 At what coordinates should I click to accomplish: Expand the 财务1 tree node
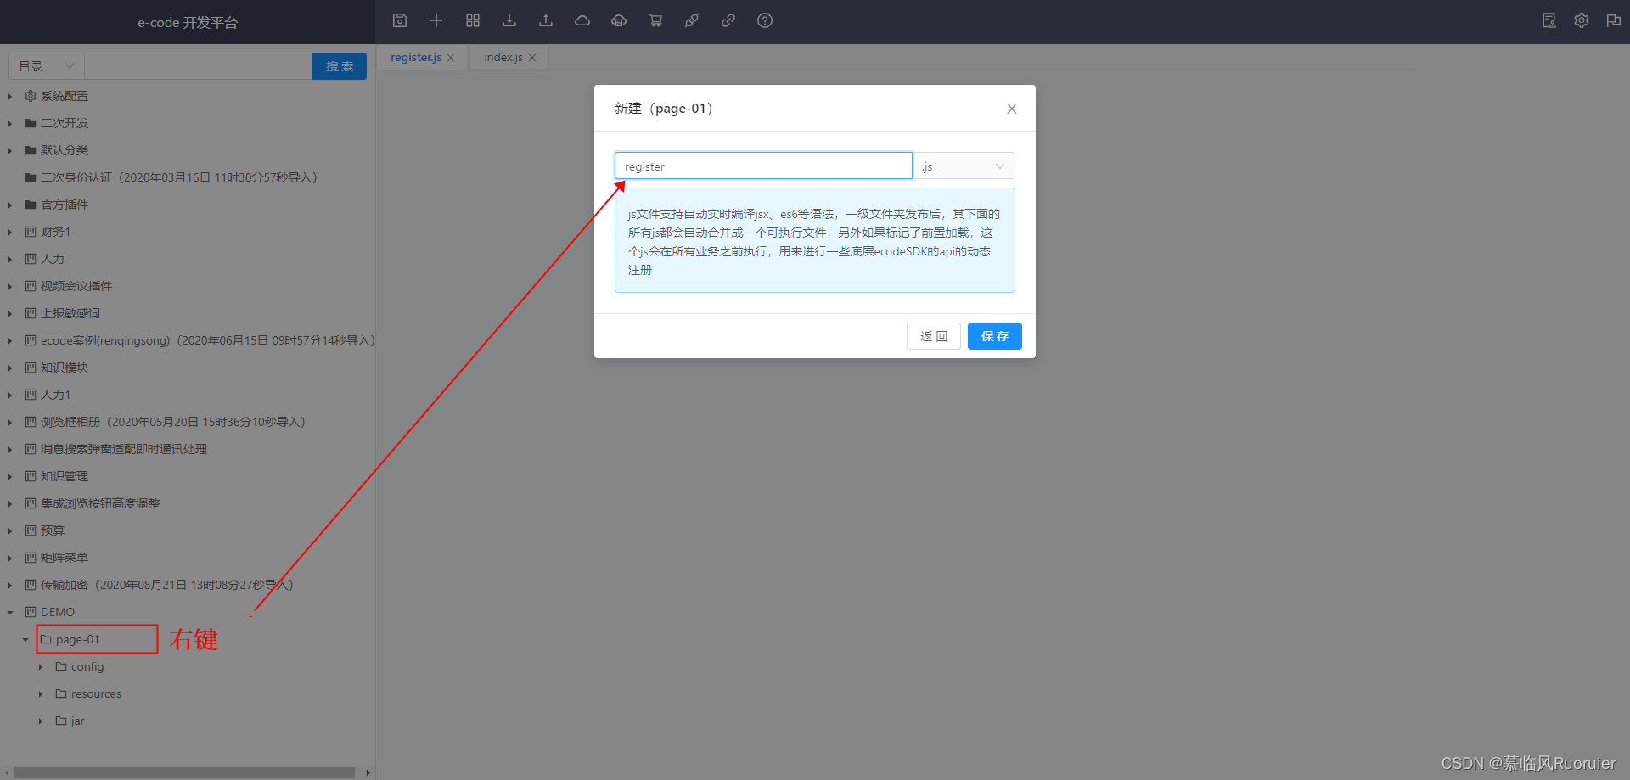click(x=10, y=232)
